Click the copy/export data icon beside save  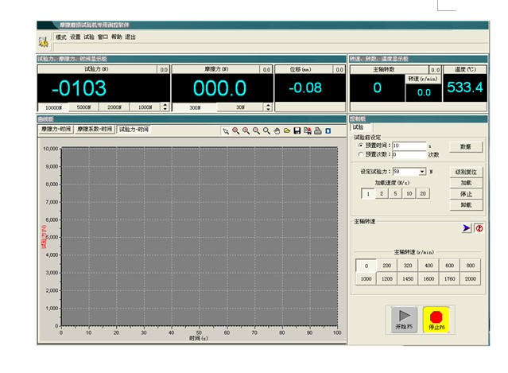pos(308,131)
